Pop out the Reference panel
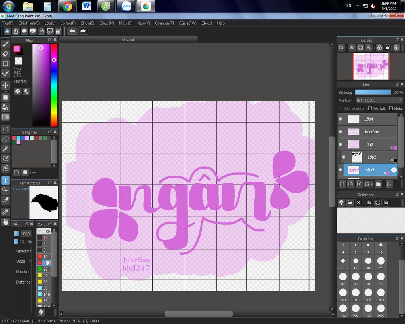The width and height of the screenshot is (405, 324). pyautogui.click(x=397, y=194)
